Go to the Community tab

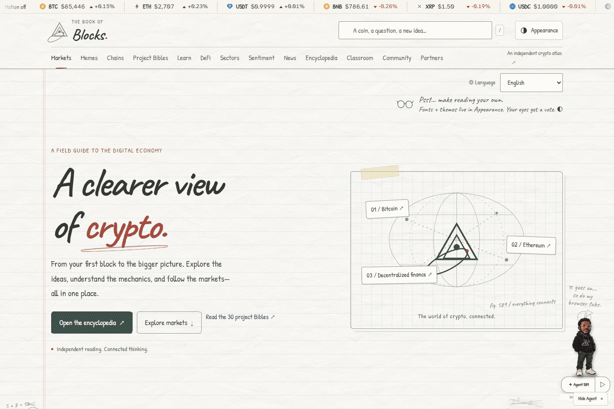[x=397, y=58]
